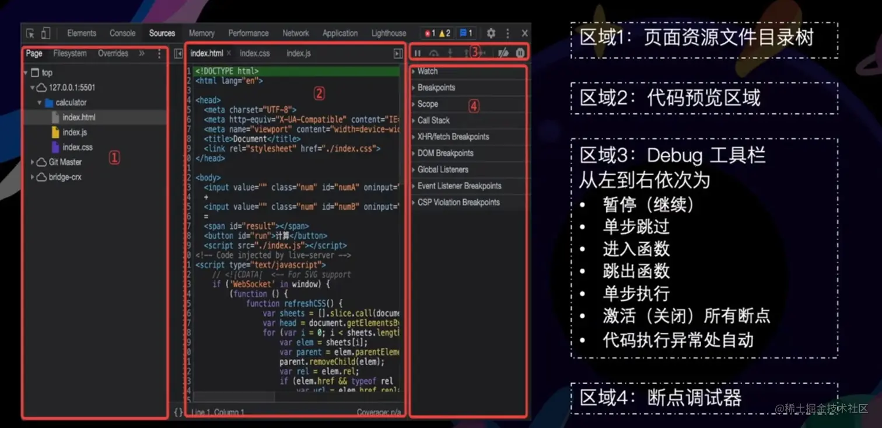Click the blue calculator folder icon
Viewport: 882px width, 428px height.
[49, 103]
